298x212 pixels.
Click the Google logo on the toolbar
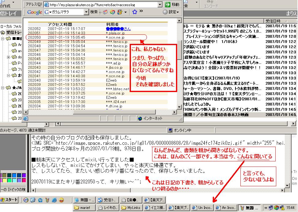[34, 12]
